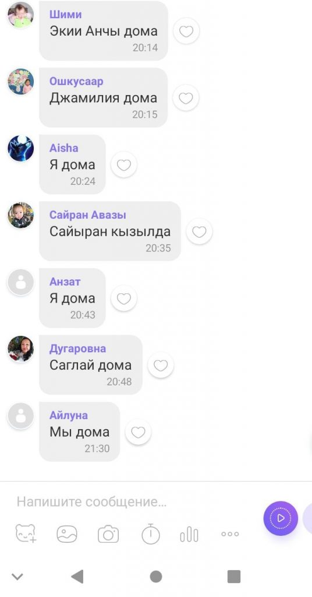Image resolution: width=312 pixels, height=597 pixels.
Task: Like Айлуна's "Мы дома" message
Action: [x=139, y=432]
